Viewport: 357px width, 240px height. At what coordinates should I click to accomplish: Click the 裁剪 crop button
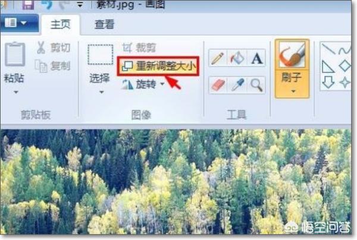[139, 48]
